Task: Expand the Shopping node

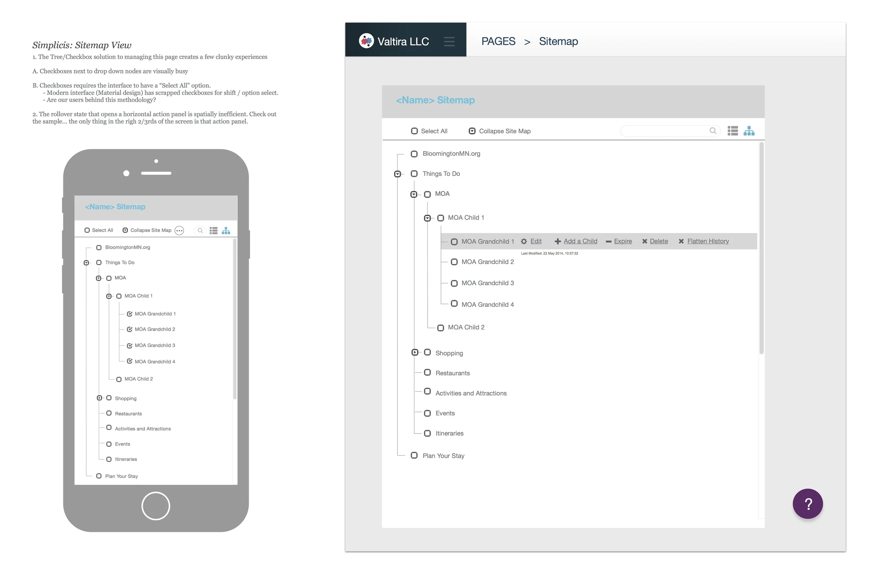Action: click(x=415, y=352)
